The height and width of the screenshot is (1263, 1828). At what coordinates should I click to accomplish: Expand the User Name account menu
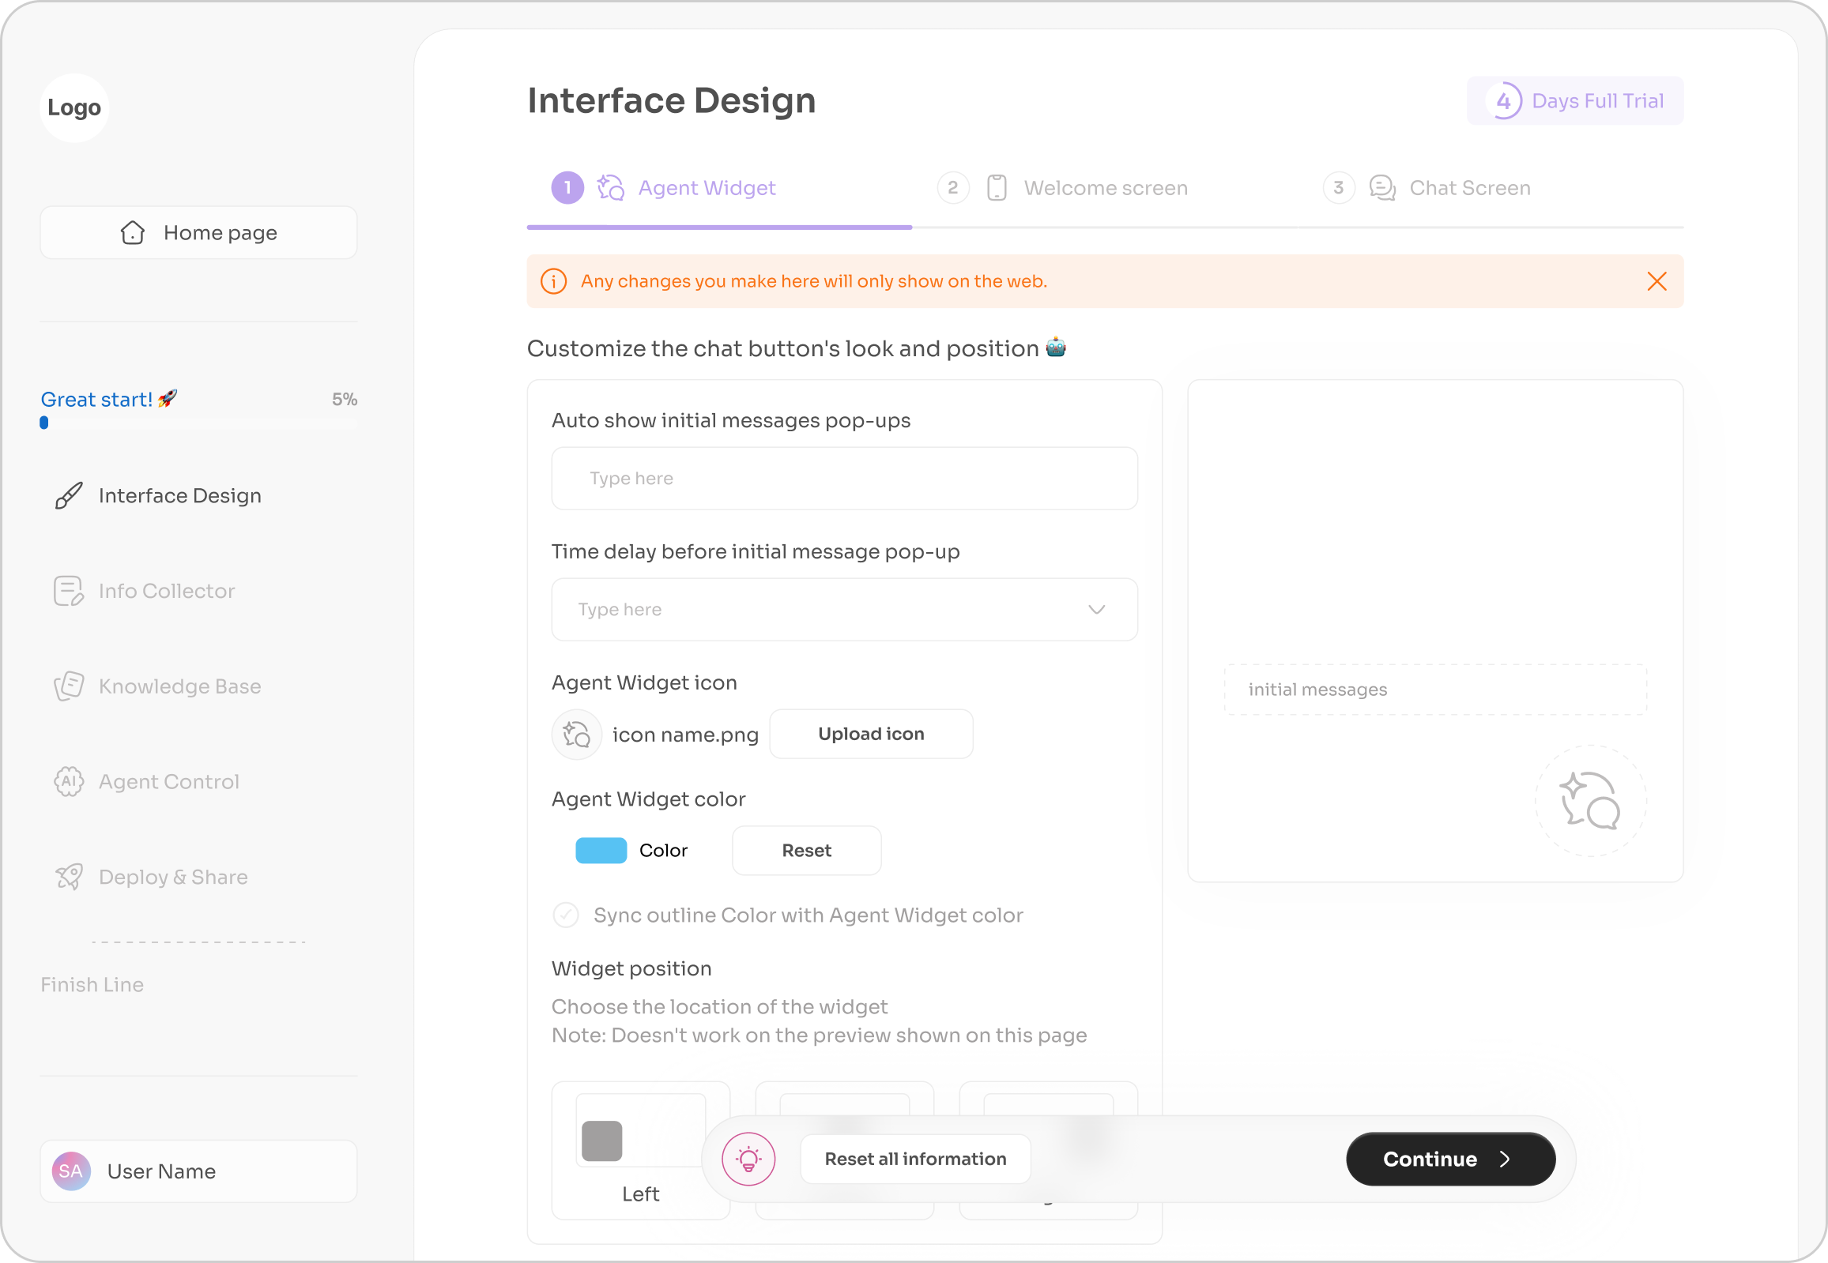198,1171
